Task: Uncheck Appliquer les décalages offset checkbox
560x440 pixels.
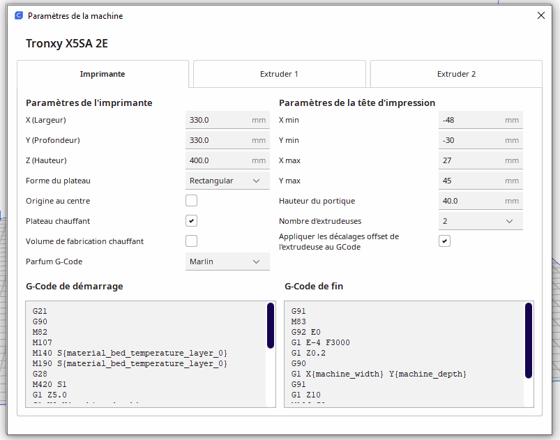Action: [445, 241]
